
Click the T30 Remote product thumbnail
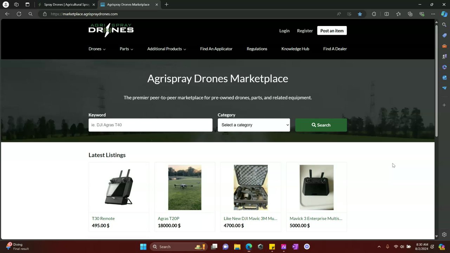[119, 188]
